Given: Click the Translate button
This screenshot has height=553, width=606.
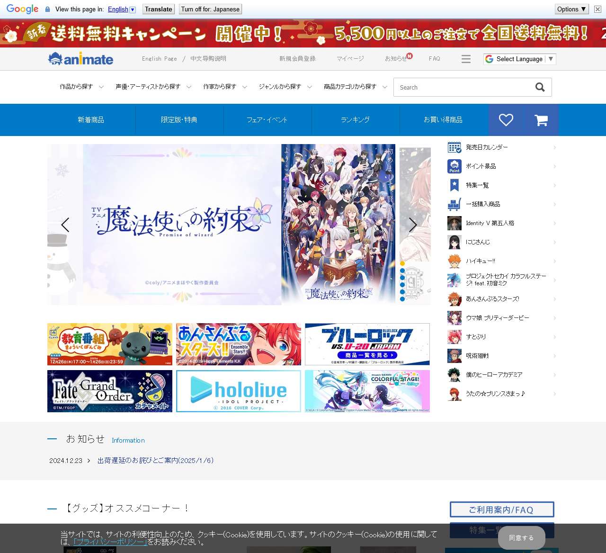Looking at the screenshot, I should pyautogui.click(x=159, y=9).
